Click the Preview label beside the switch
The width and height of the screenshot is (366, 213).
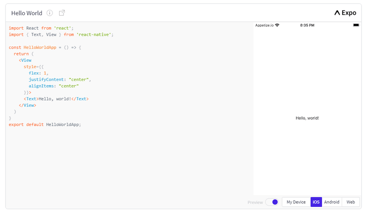point(255,202)
